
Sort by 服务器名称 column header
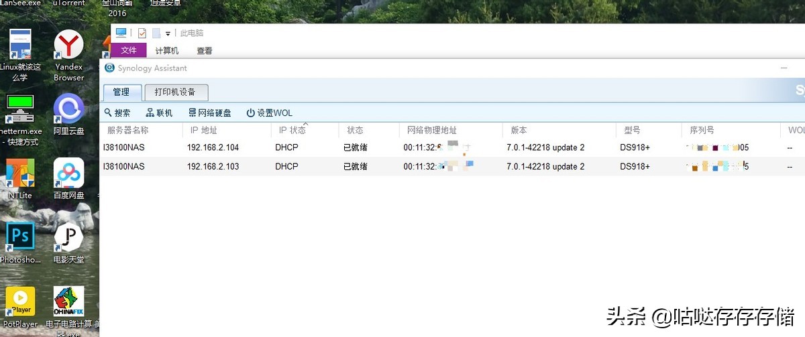[x=141, y=131]
